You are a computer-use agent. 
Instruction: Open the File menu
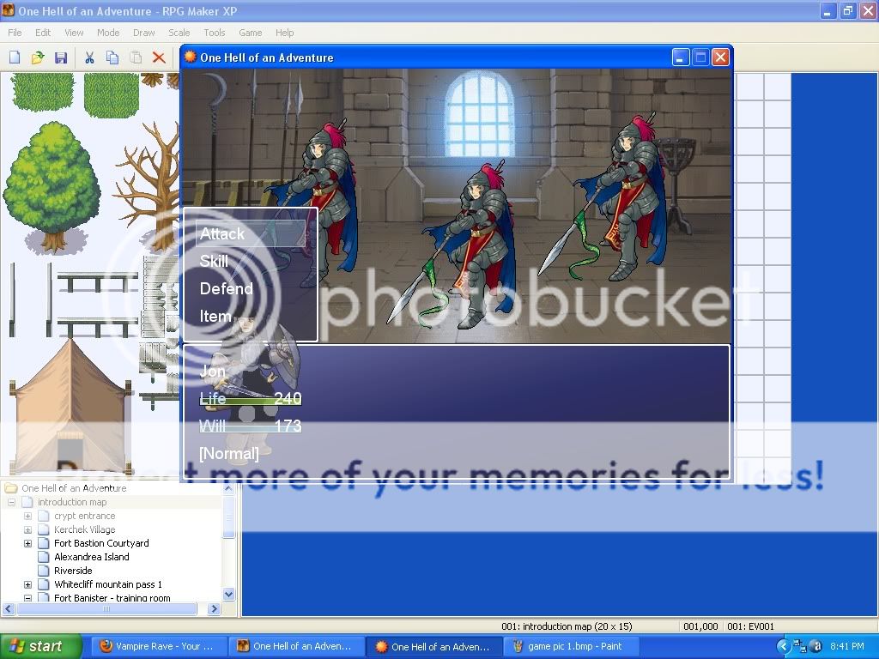(15, 33)
